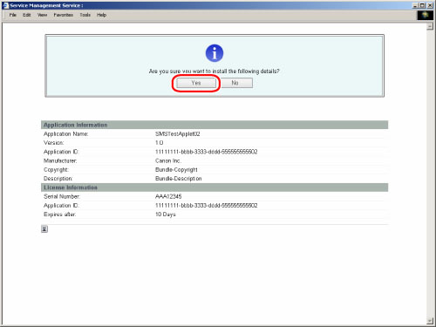
Task: Click the Expires after label
Action: point(60,215)
